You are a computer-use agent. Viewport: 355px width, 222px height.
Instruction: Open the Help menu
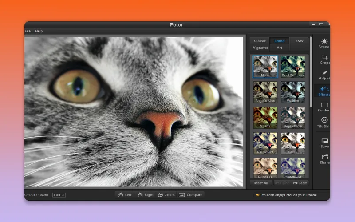39,31
